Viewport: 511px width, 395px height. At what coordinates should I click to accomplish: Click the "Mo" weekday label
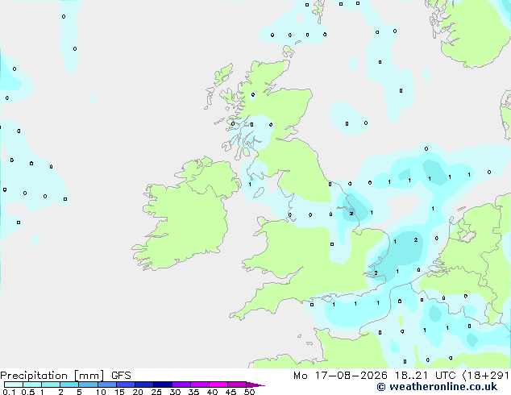pyautogui.click(x=301, y=376)
